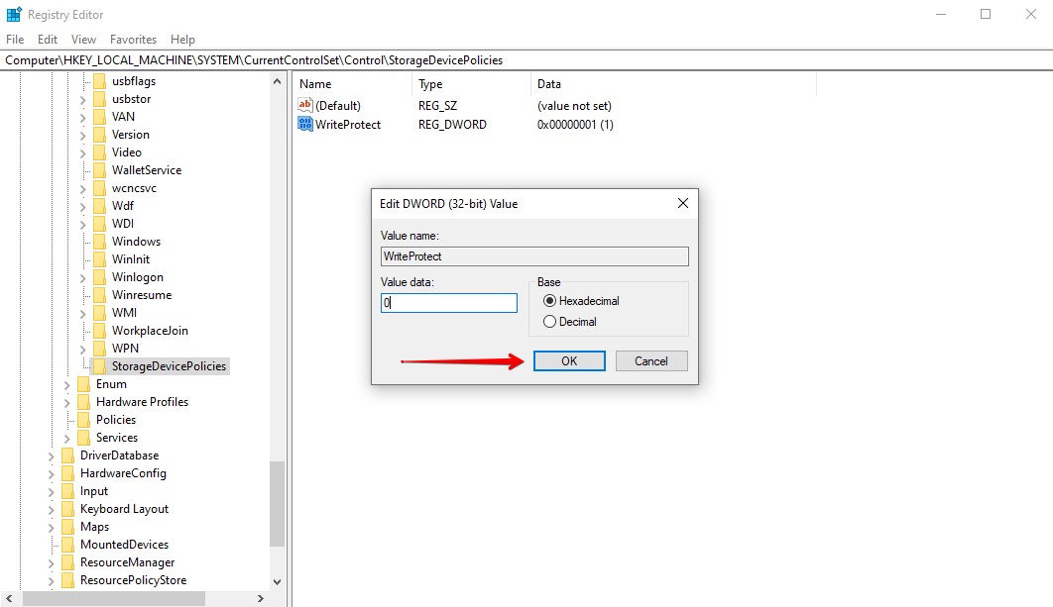1053x607 pixels.
Task: Expand the Hardware Profiles key
Action: click(x=65, y=401)
